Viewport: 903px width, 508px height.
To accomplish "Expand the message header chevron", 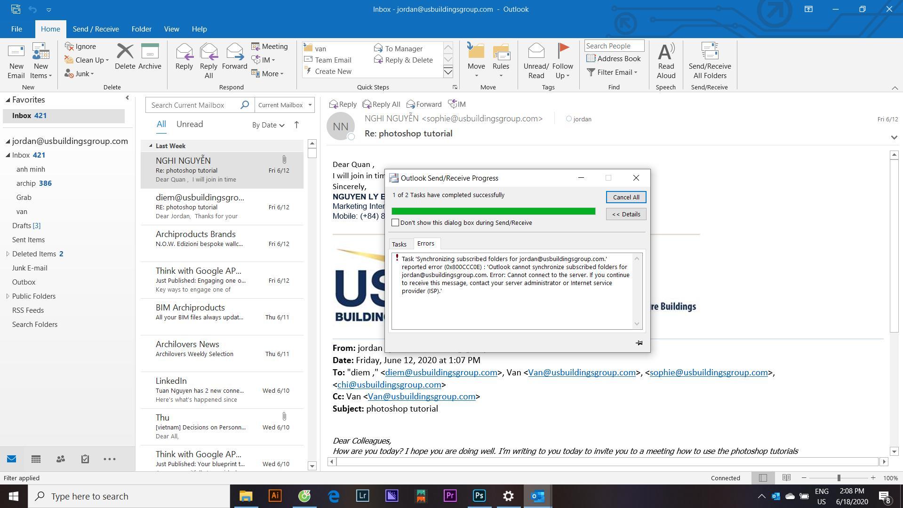I will 894,137.
